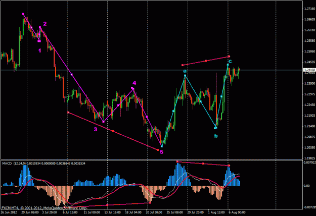Image resolution: width=316 pixels, height=216 pixels.
Task: Click the 1.20875 price axis label
Action: click(x=309, y=137)
